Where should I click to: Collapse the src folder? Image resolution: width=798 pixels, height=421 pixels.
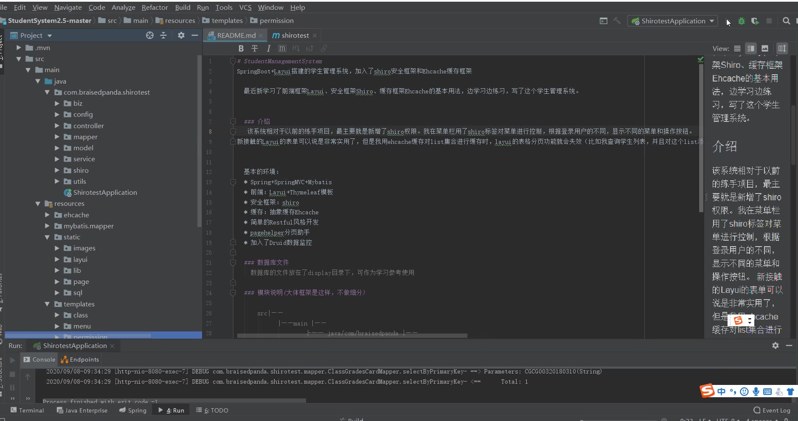19,59
